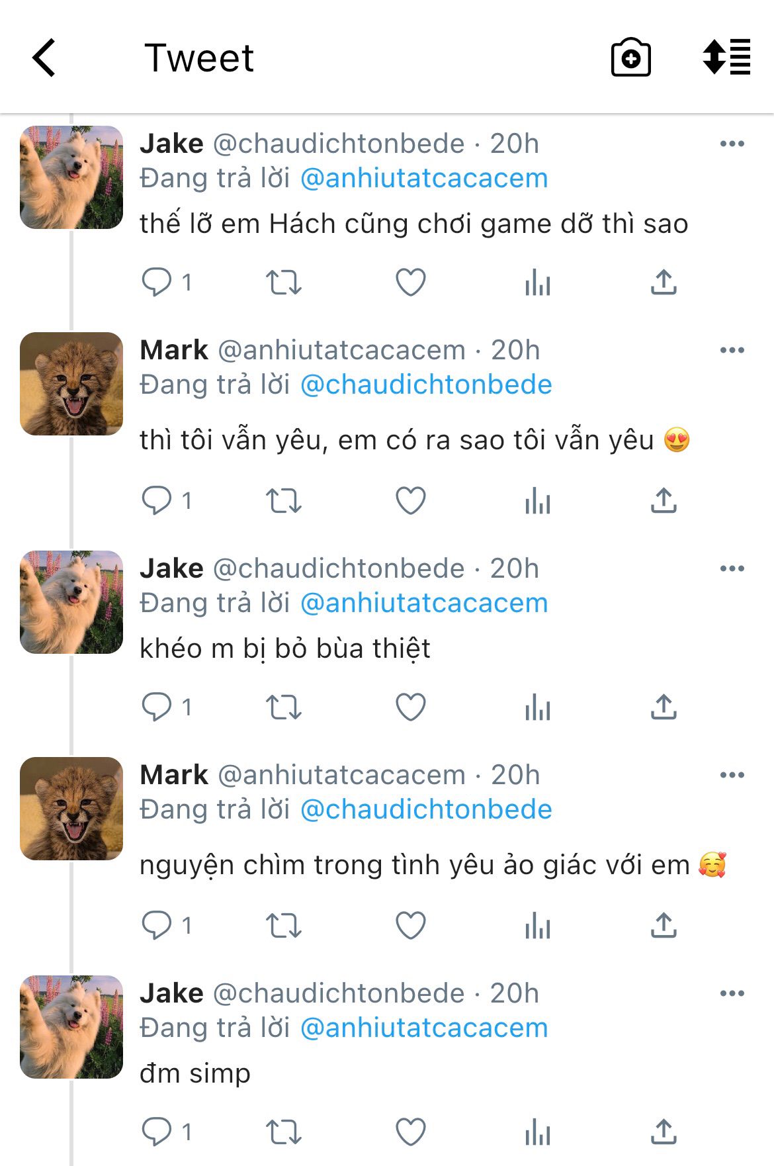
Task: View analytics for the 'khéo m bị bỏ bùa' tweet
Action: [x=538, y=707]
